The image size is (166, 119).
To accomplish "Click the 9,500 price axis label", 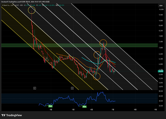I will [161, 15].
